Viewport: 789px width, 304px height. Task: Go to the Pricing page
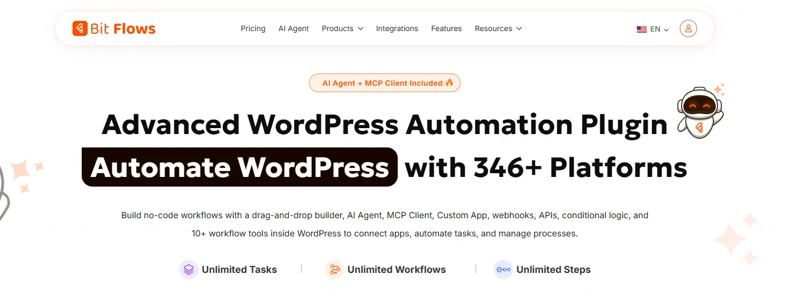[253, 28]
